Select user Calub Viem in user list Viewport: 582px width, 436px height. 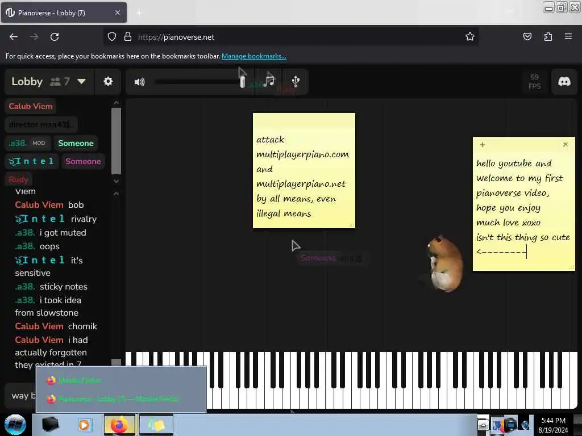pos(31,106)
